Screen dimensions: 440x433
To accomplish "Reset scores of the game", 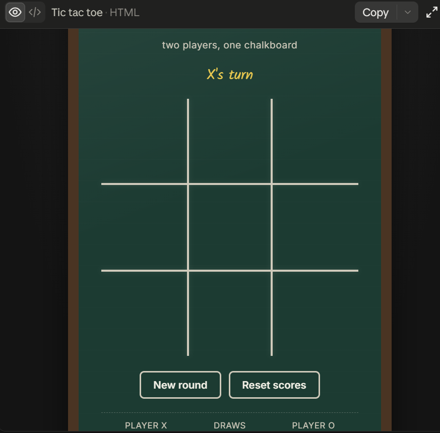I will point(274,385).
